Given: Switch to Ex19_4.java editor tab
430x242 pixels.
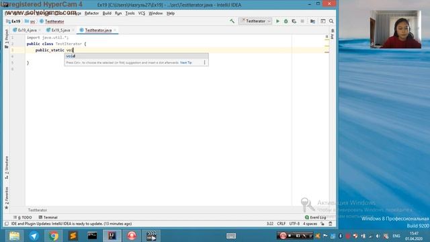Looking at the screenshot, I should click(27, 30).
